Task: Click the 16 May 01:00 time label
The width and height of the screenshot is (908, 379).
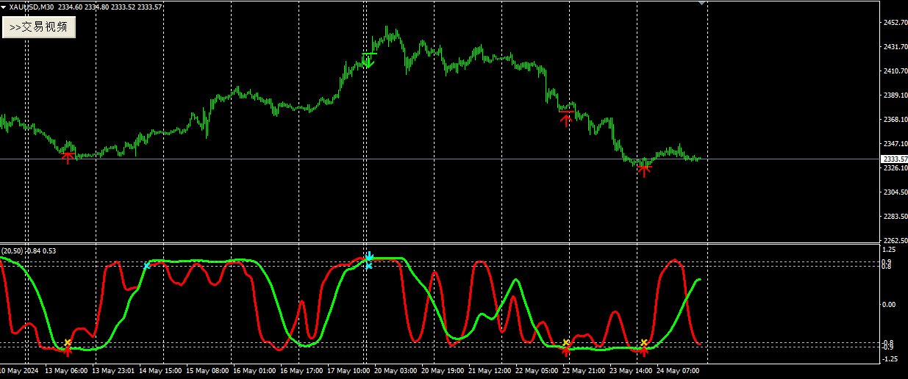Action: [x=255, y=371]
